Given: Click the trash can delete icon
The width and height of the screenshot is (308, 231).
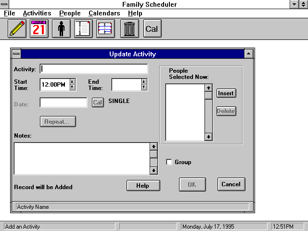Looking at the screenshot, I should (128, 29).
